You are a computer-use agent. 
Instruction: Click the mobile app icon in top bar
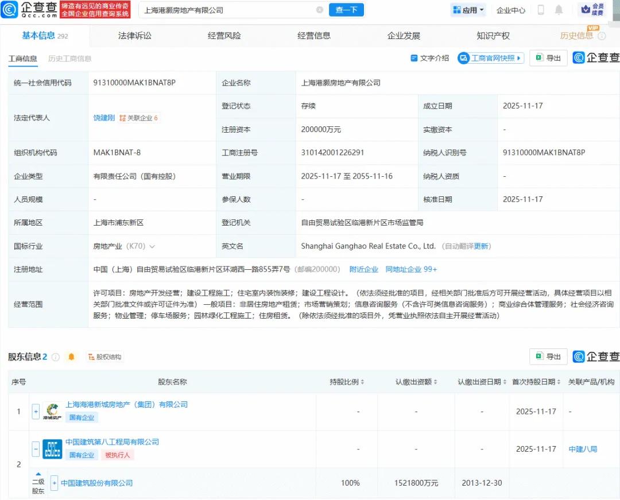(x=540, y=10)
